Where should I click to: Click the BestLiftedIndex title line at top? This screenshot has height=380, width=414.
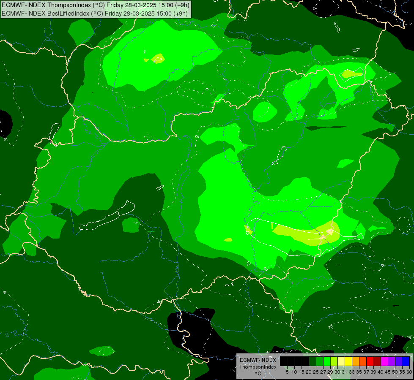coord(95,14)
